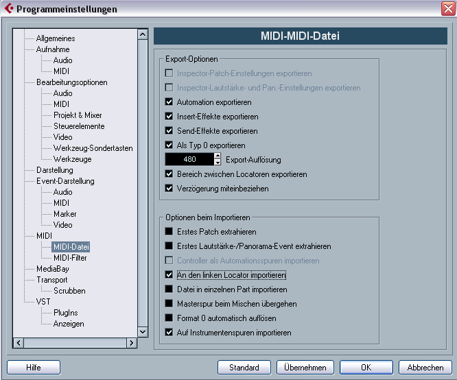The width and height of the screenshot is (457, 380).
Task: Decrease Export-Auflösung with down arrow
Action: coord(218,163)
